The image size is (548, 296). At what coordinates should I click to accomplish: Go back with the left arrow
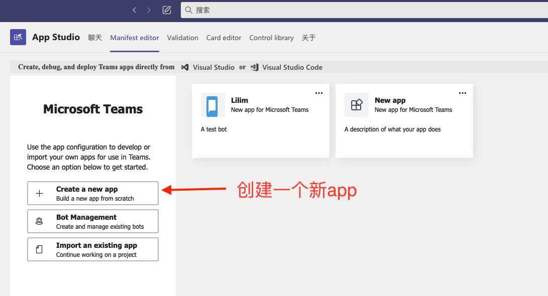pyautogui.click(x=134, y=10)
